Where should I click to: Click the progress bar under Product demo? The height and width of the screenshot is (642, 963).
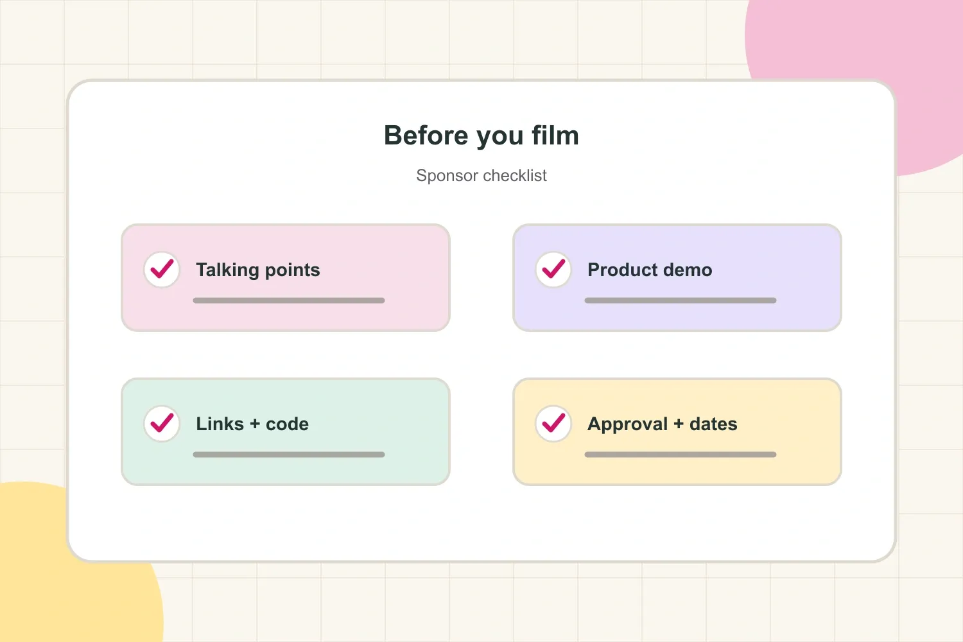point(681,300)
